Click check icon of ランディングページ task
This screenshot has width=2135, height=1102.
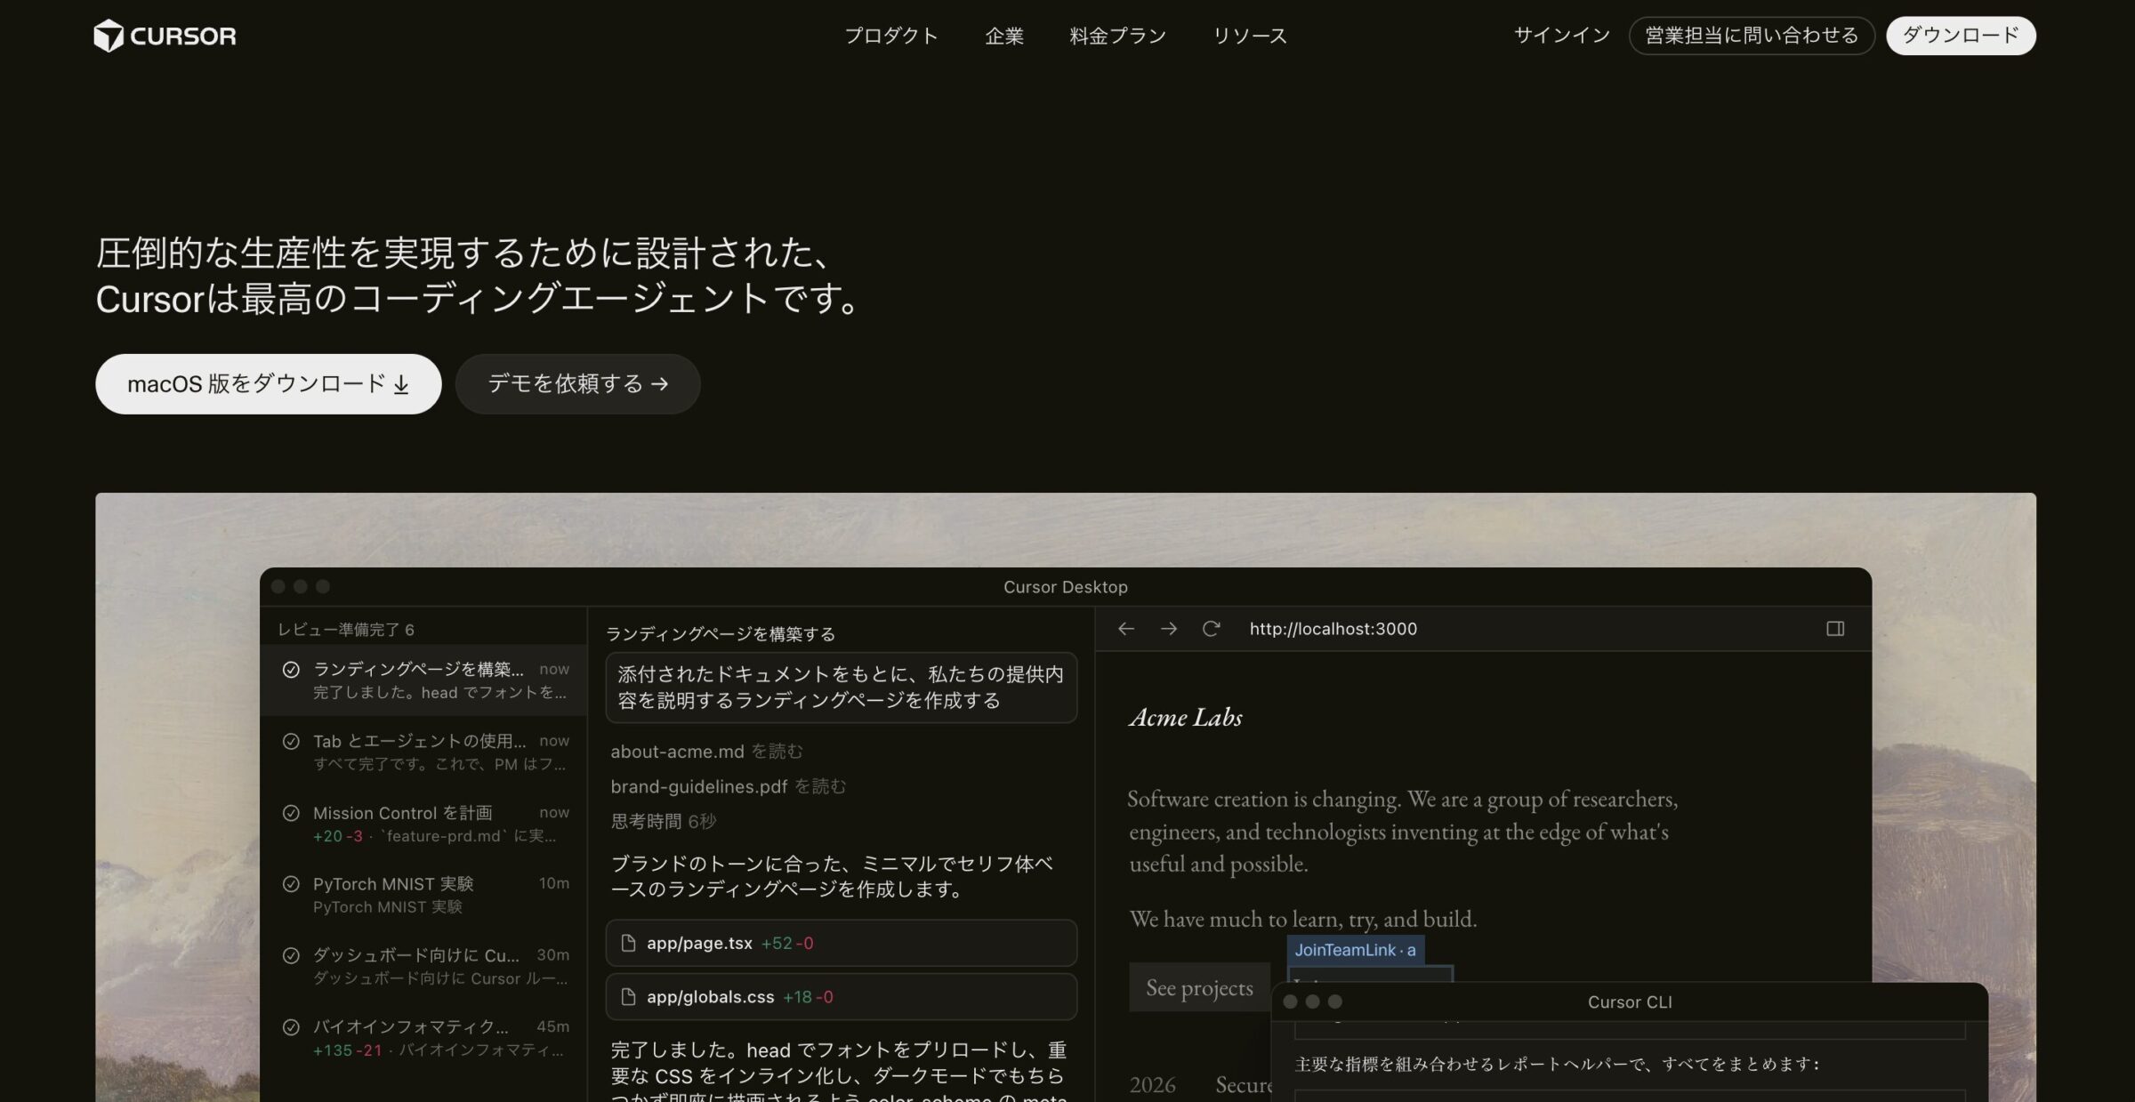(291, 670)
